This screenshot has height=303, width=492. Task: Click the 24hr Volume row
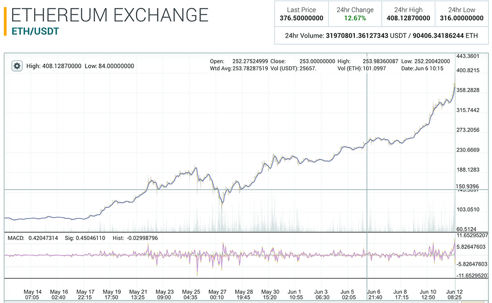381,36
